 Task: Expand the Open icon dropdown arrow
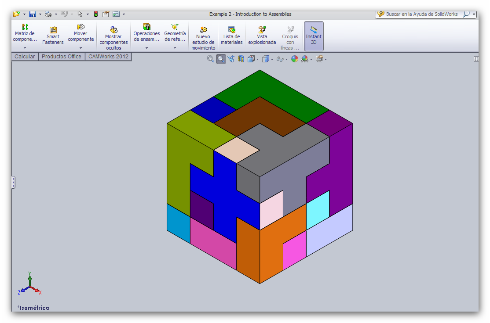click(x=24, y=14)
